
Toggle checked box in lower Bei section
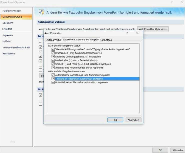40,95
